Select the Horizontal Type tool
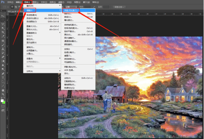The image size is (204, 139). (3, 78)
